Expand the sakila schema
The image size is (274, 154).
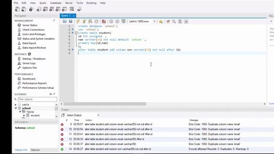(x=15, y=104)
